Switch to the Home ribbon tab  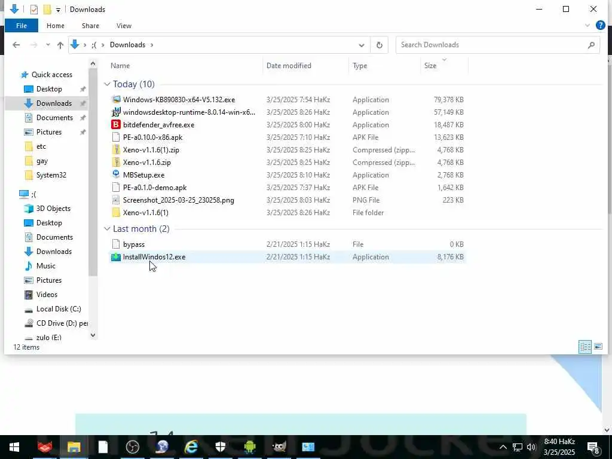tap(56, 26)
